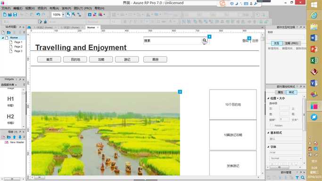The image size is (322, 181).
Task: Collapse the basic style section
Action: tap(268, 133)
